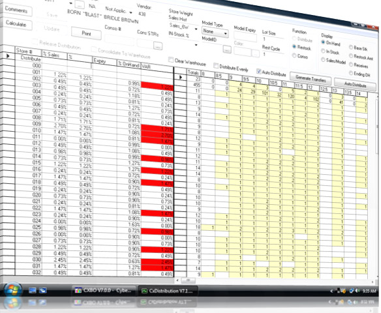The image size is (381, 313).
Task: Switch to CxDistribution V7.1 taskbar window
Action: point(168,291)
